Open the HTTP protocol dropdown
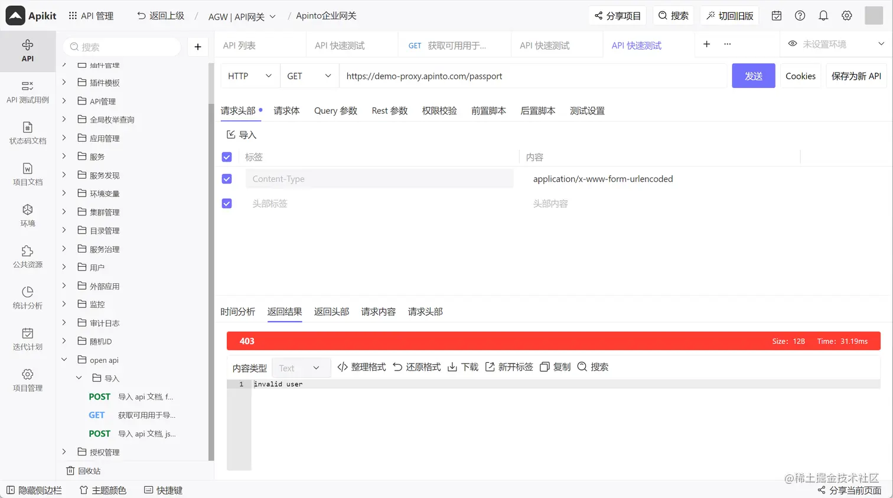Screen dimensions: 893x498 click(250, 76)
